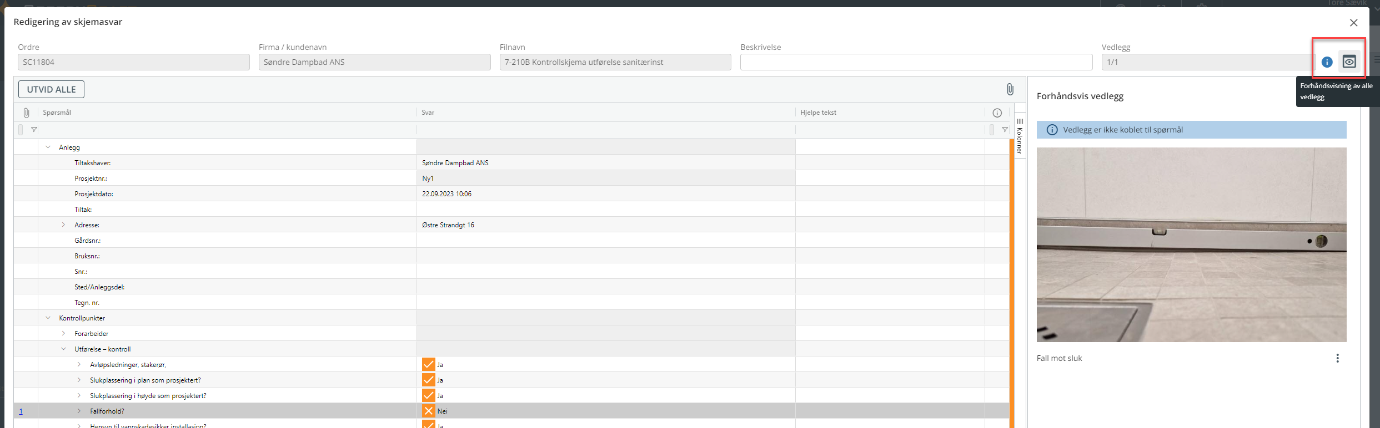The width and height of the screenshot is (1380, 428).
Task: Expand the Fallforhold row
Action: coord(79,411)
